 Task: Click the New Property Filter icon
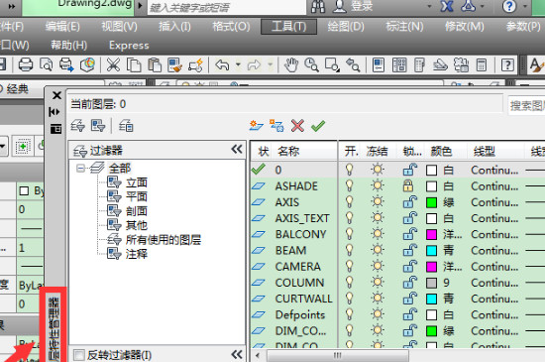point(77,126)
